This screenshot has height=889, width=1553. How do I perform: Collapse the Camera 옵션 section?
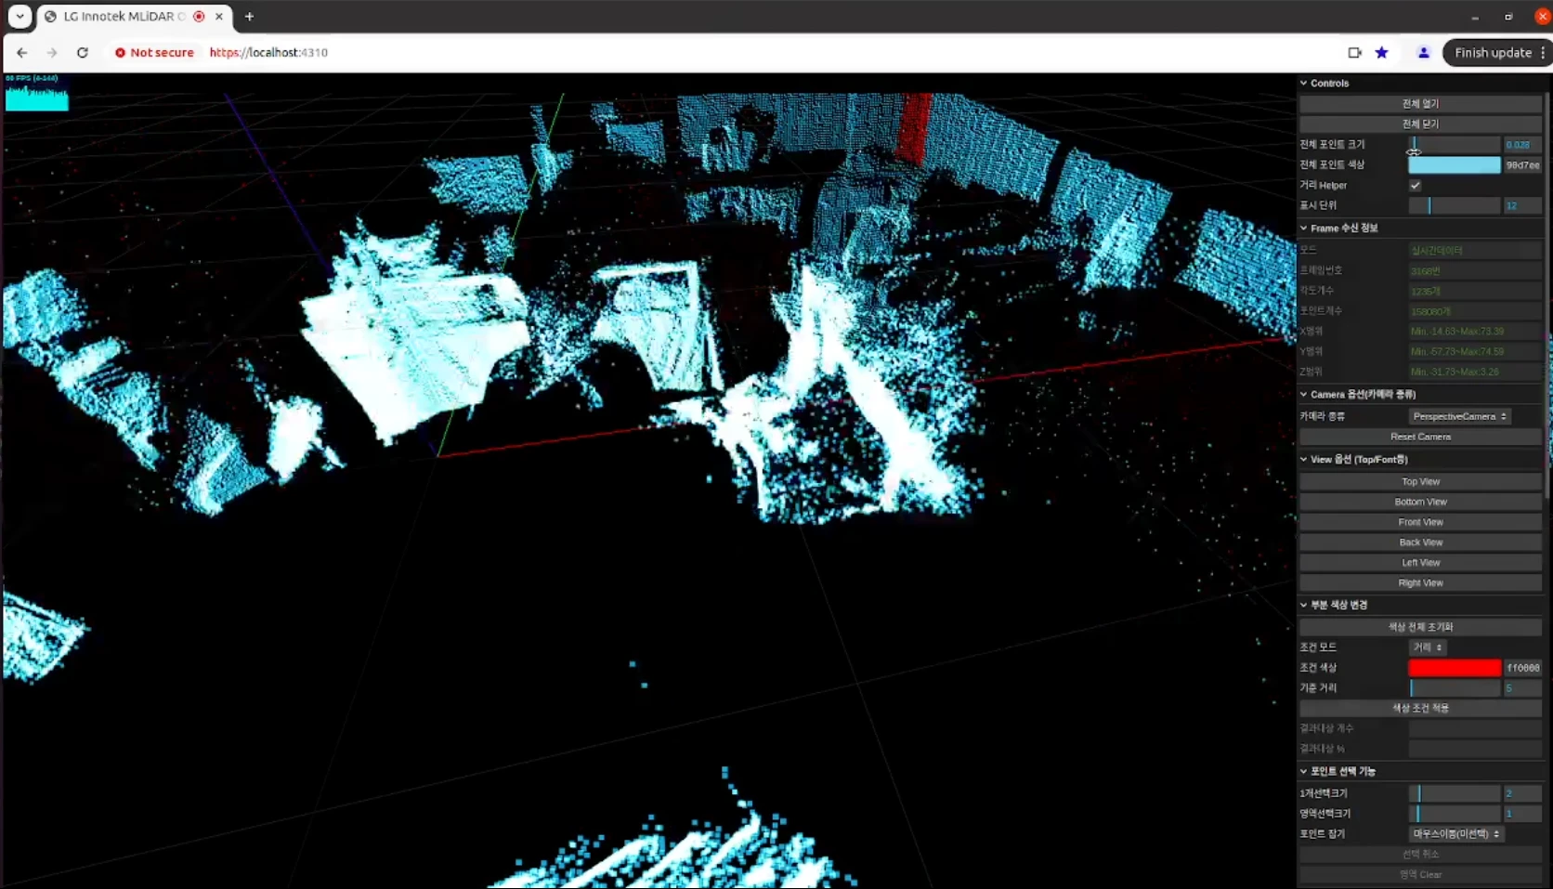(x=1420, y=395)
